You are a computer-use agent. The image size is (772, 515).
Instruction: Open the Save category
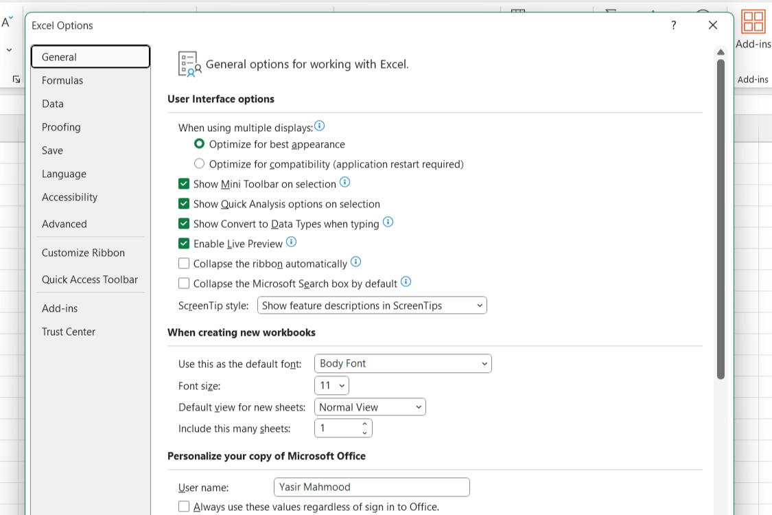click(x=91, y=150)
